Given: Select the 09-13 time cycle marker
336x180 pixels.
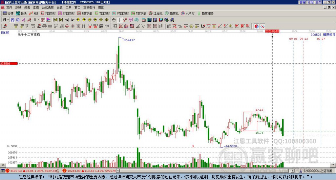Looking at the screenshot, I should click(304, 39).
